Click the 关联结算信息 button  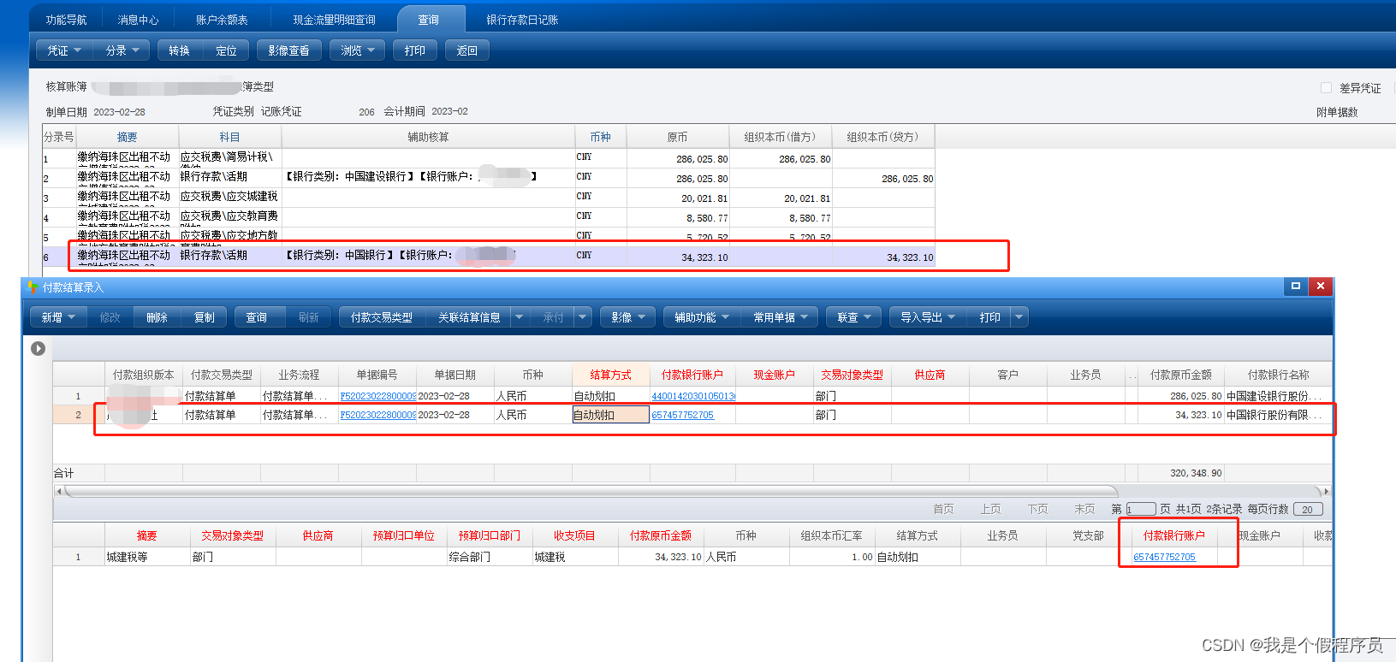[x=469, y=317]
